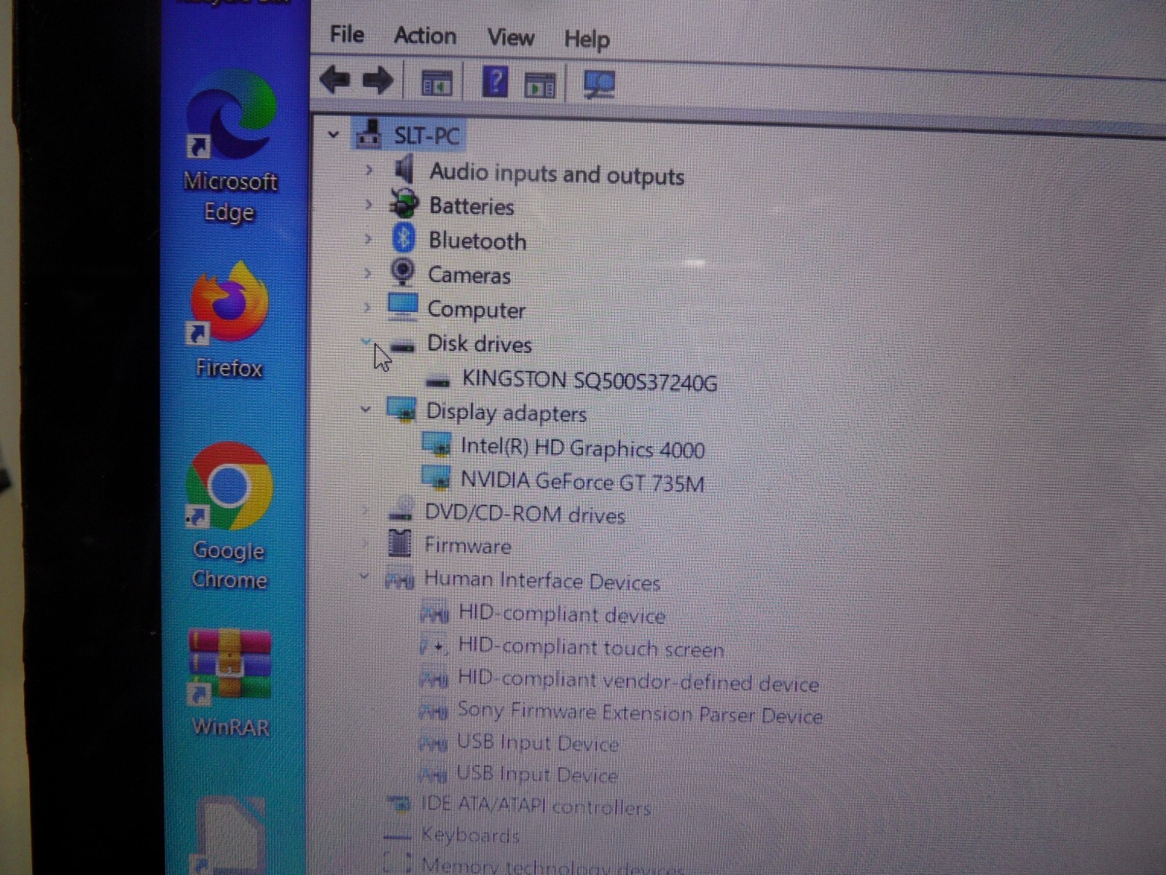This screenshot has height=875, width=1166.
Task: Click the scan for hardware changes monitor icon
Action: click(599, 85)
